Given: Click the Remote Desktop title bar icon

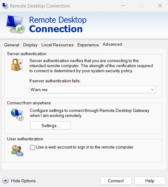Looking at the screenshot, I should [x=5, y=6].
